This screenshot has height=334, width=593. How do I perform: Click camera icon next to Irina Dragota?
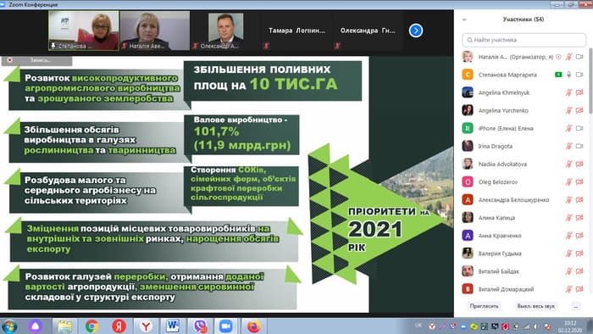click(x=579, y=146)
